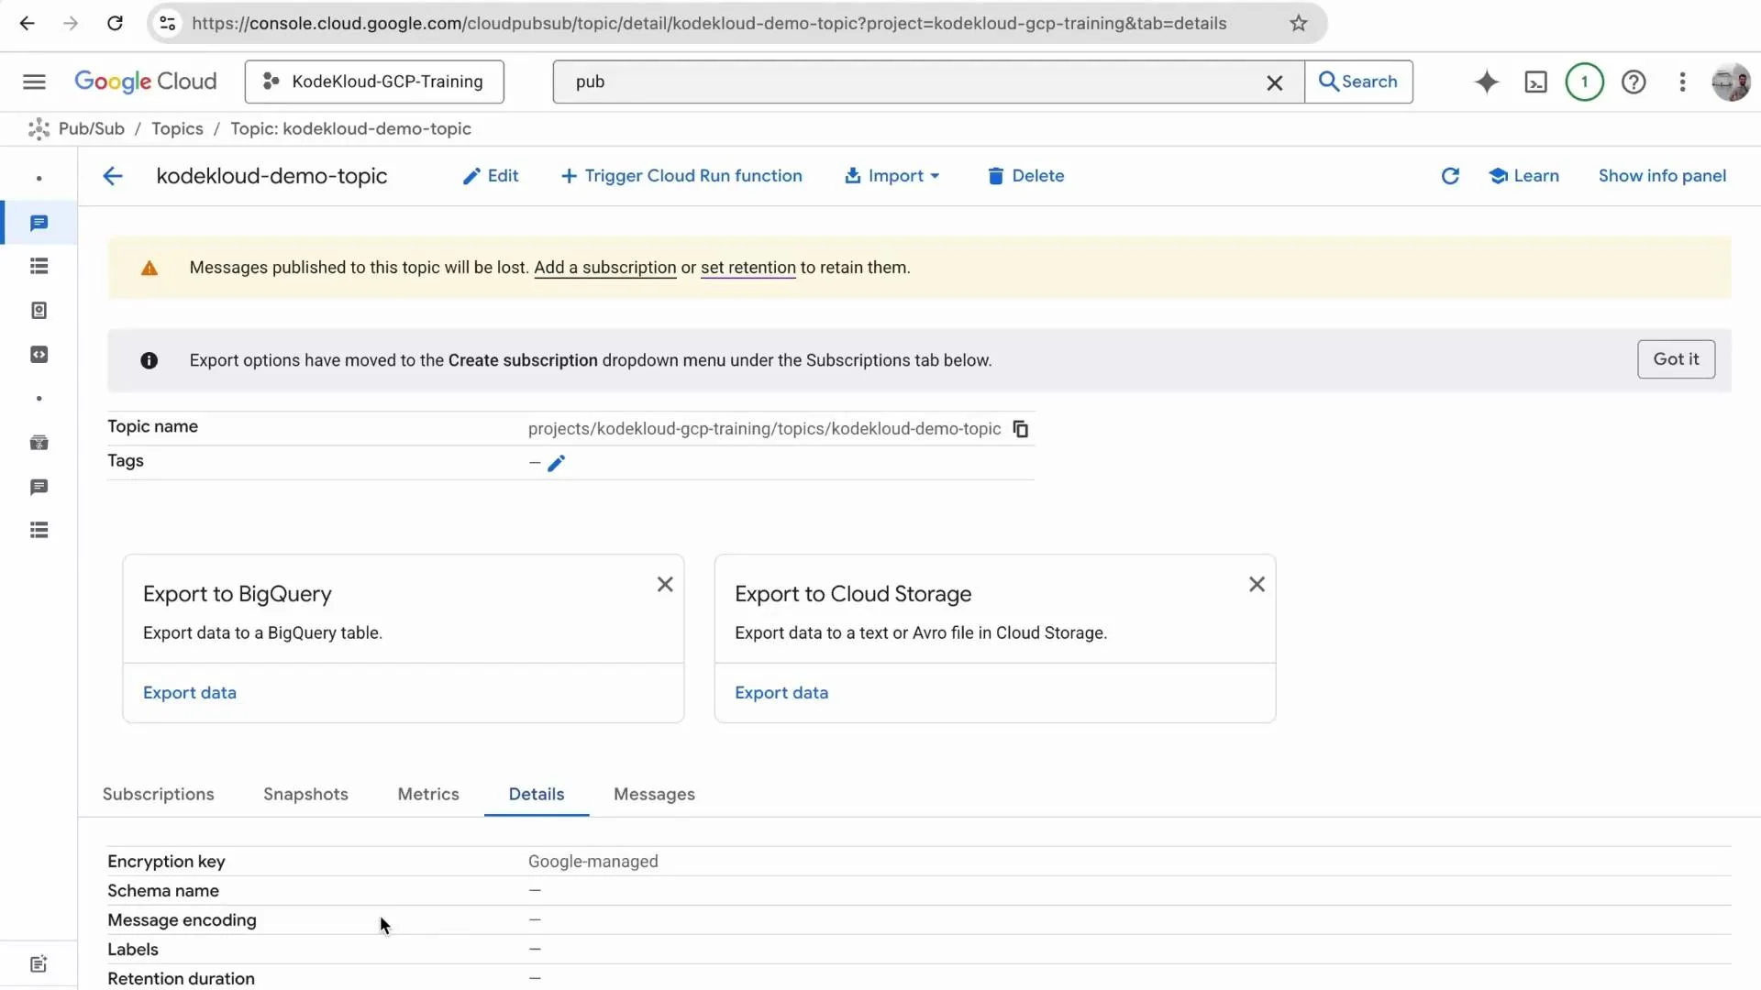The image size is (1761, 990).
Task: Click Show info panel
Action: tap(1662, 176)
